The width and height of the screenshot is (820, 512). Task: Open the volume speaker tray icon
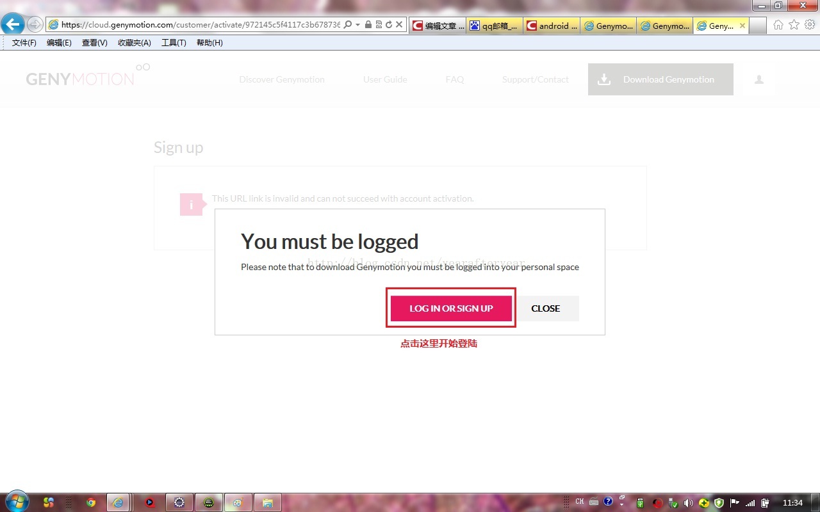pos(689,503)
